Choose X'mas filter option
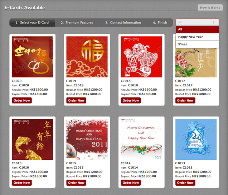The image size is (228, 195). tap(197, 44)
